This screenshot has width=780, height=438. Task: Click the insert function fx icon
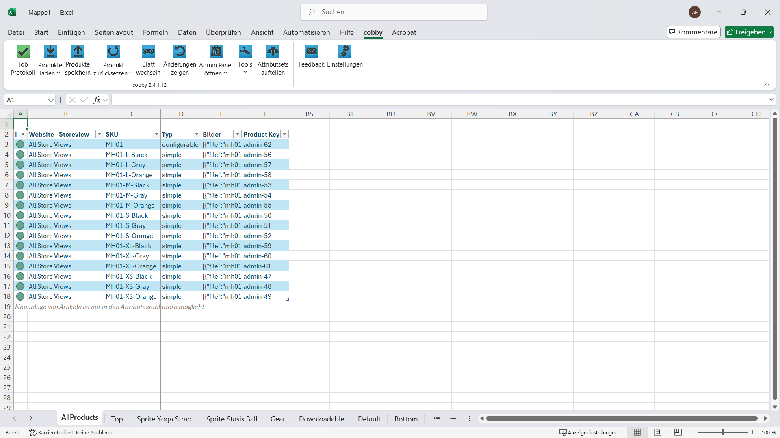[97, 100]
